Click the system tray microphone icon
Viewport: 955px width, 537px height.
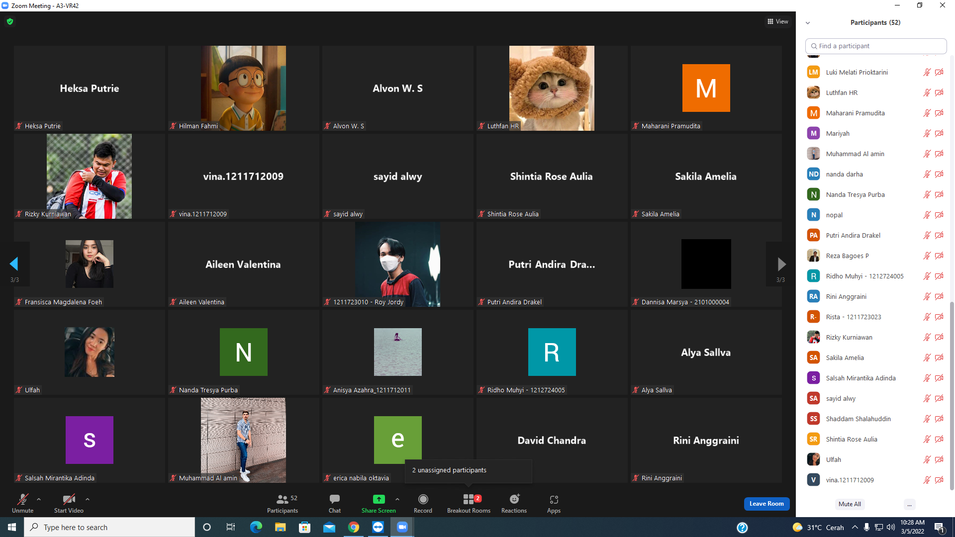pyautogui.click(x=866, y=527)
